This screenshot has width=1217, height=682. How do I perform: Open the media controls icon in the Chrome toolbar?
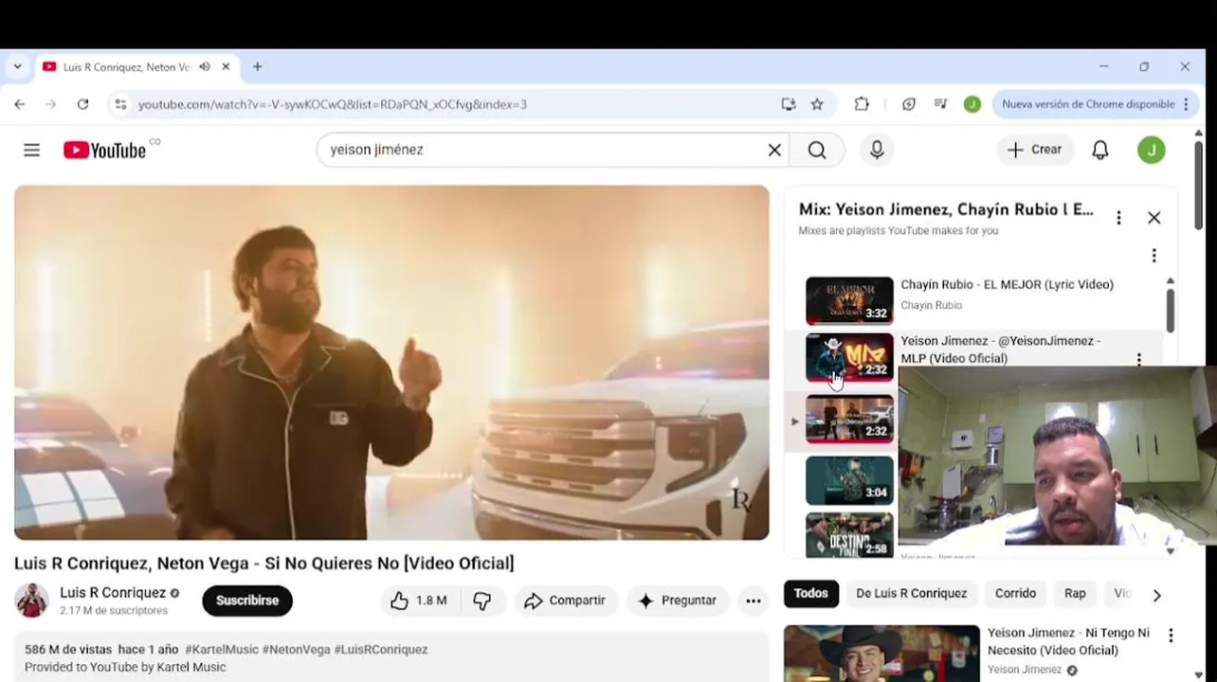point(940,104)
